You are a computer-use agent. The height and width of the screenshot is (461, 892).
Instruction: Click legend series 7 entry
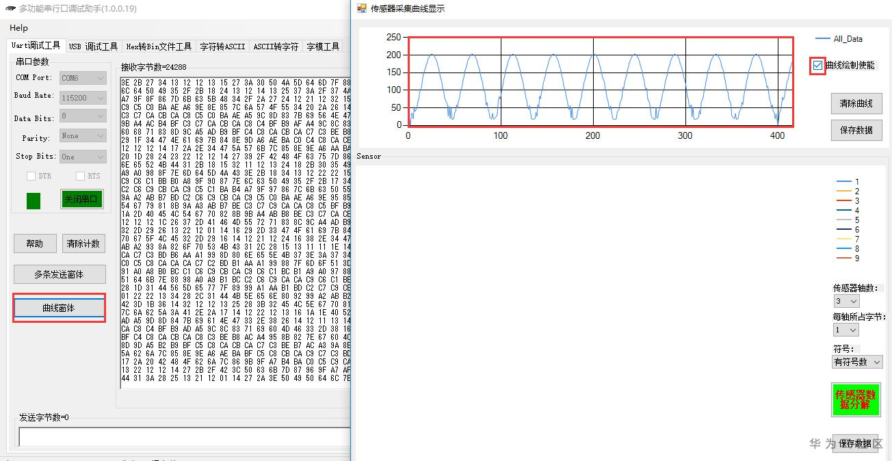tap(848, 239)
